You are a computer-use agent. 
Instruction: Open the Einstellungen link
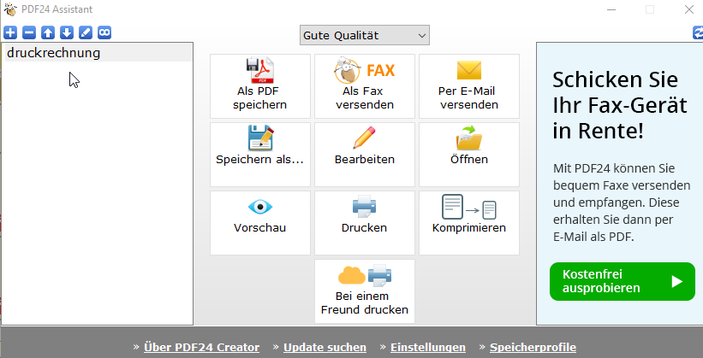pyautogui.click(x=428, y=347)
